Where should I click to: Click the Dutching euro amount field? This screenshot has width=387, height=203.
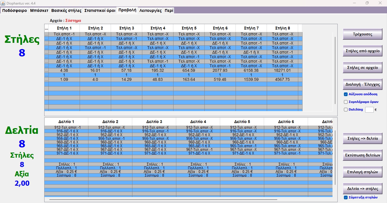pos(369,109)
